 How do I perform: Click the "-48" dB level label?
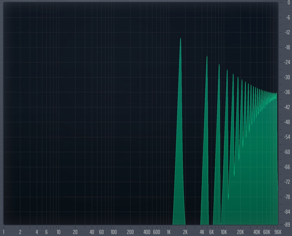[287, 122]
